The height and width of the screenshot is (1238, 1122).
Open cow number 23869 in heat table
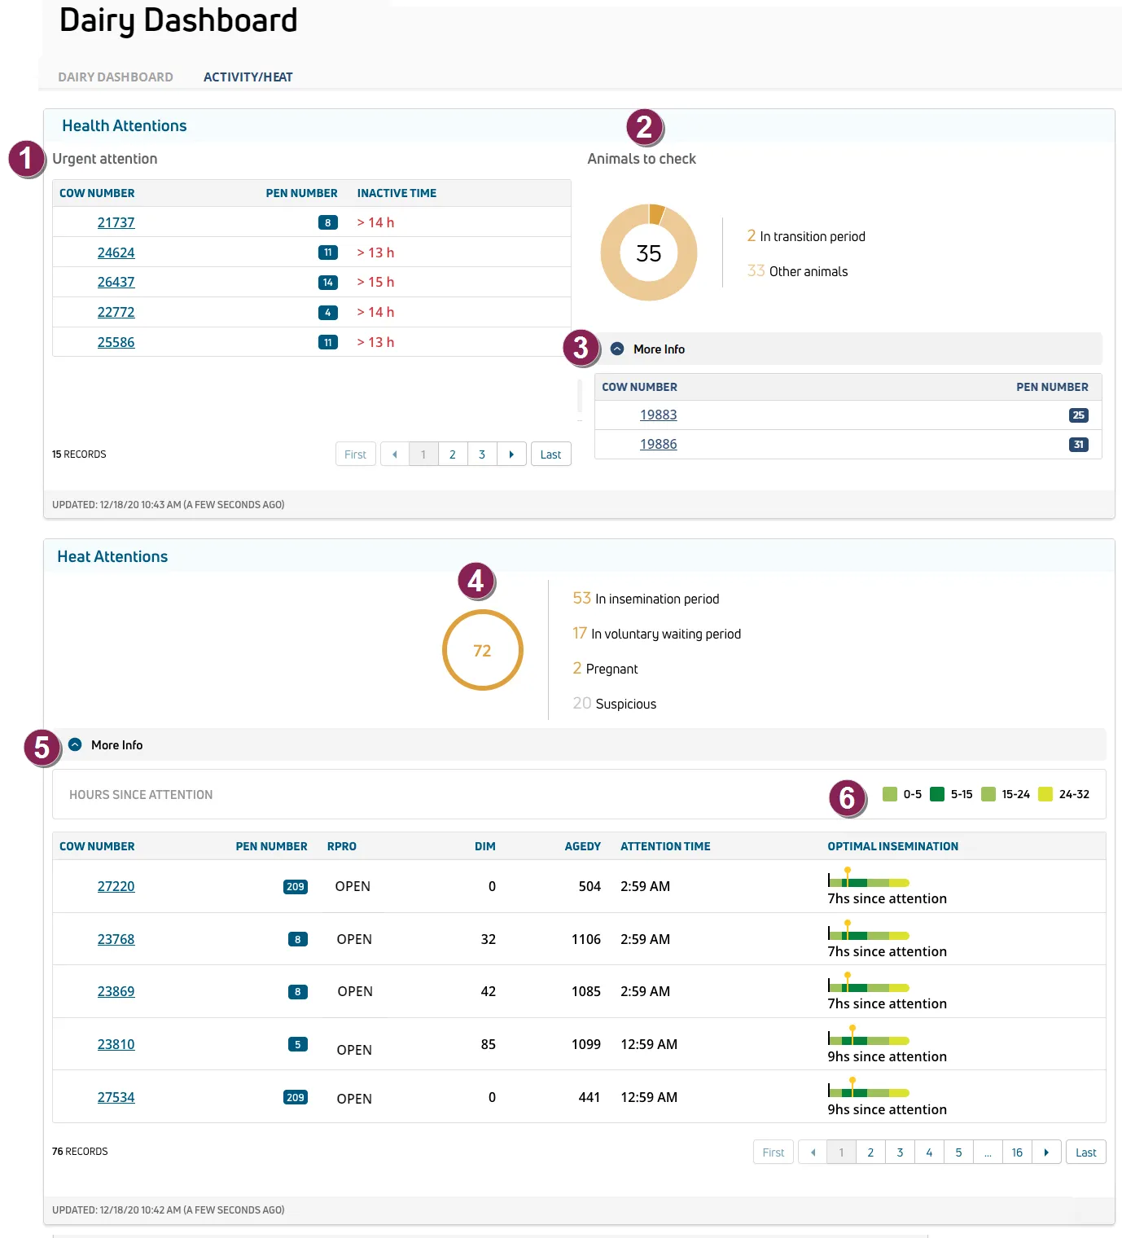[x=116, y=991]
